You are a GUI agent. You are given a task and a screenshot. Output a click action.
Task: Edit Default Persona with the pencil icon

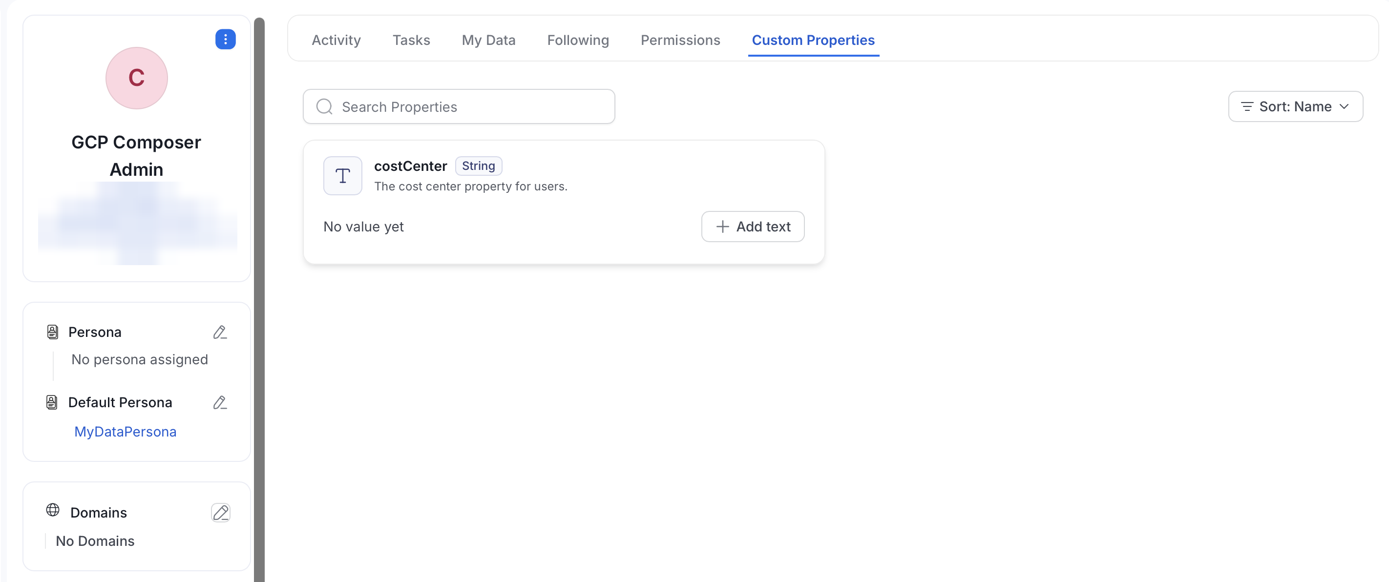click(220, 402)
